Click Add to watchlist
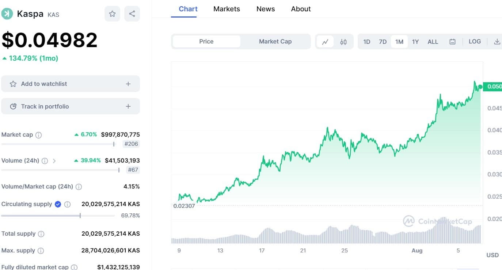This screenshot has height=270, width=502. [71, 84]
